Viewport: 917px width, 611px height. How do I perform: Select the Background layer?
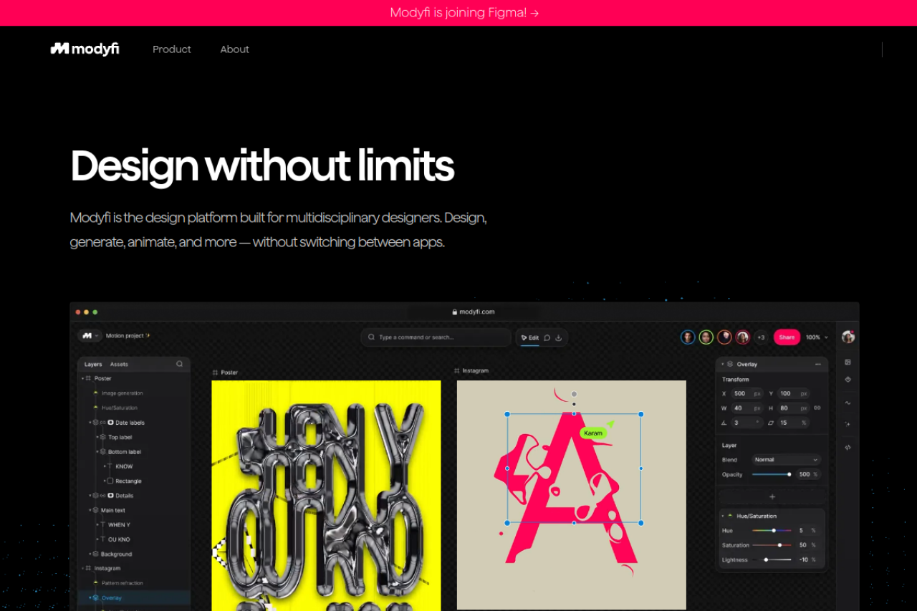coord(116,554)
